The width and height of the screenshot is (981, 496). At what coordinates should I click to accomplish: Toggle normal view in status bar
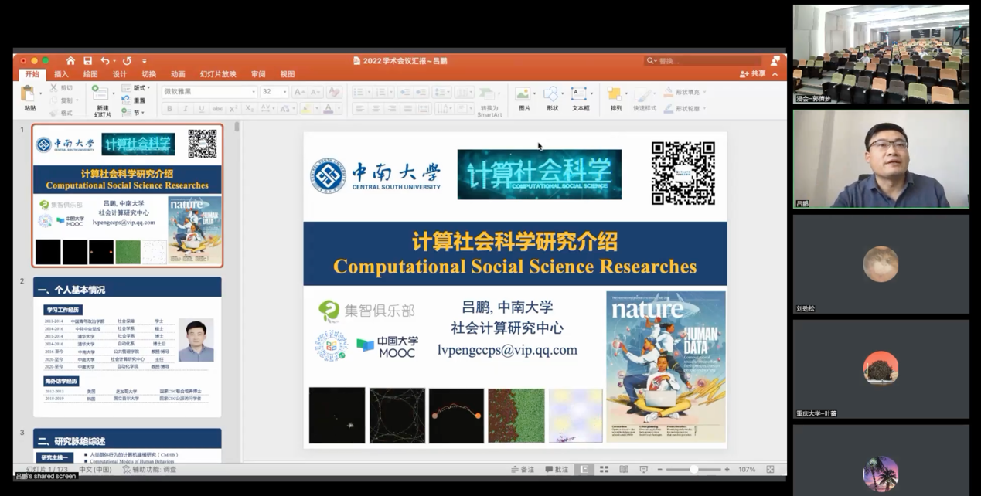(584, 470)
